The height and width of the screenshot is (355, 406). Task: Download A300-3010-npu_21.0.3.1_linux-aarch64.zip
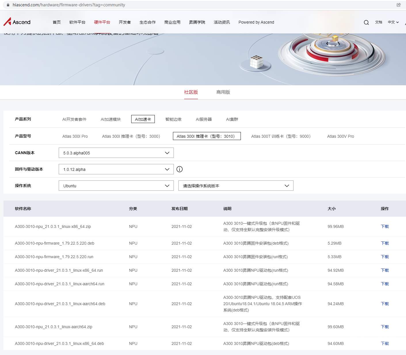(385, 327)
